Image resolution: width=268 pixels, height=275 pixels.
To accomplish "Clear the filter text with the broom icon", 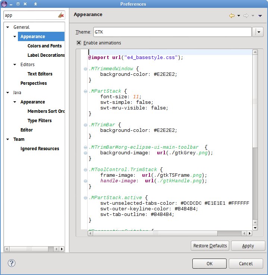I will click(61, 15).
